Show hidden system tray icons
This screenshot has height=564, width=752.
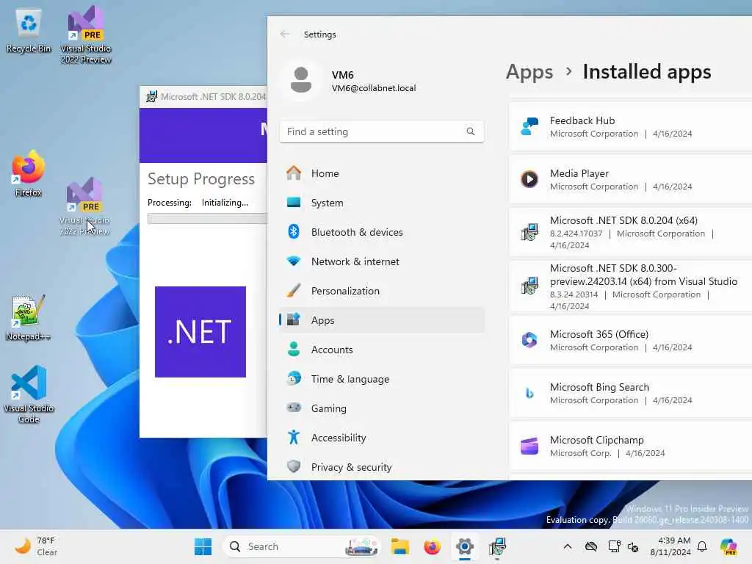tap(568, 546)
